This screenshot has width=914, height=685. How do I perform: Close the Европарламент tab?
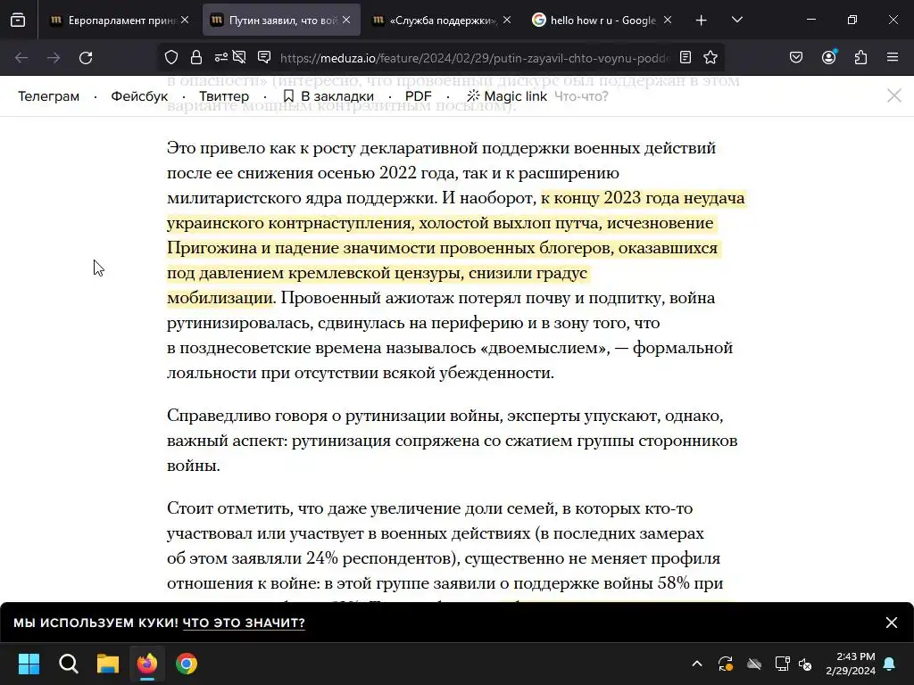(185, 20)
